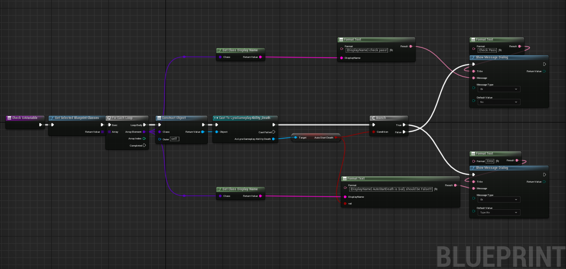Click the flag icon beside the Error field
Viewport: 566px width, 269px height.
click(x=498, y=161)
